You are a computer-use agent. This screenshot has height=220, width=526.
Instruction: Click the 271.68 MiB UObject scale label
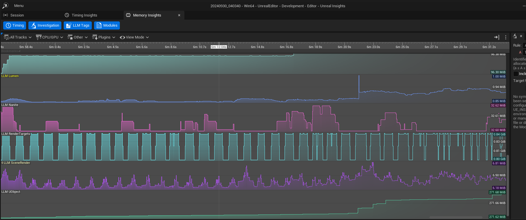point(497,192)
